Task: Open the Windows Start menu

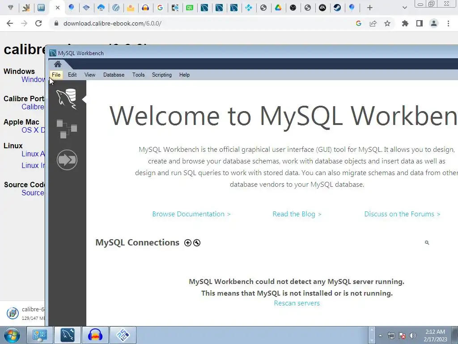Action: [x=12, y=335]
